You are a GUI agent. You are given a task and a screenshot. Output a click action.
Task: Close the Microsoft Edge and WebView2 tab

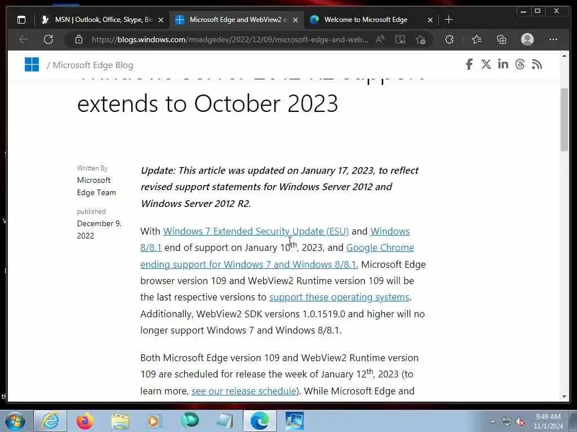point(295,20)
